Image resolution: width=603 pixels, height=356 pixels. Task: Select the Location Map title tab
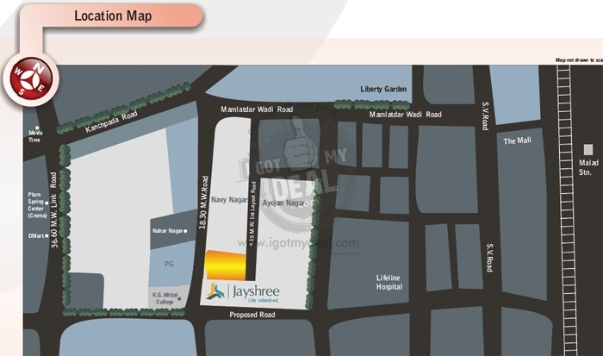(x=113, y=16)
